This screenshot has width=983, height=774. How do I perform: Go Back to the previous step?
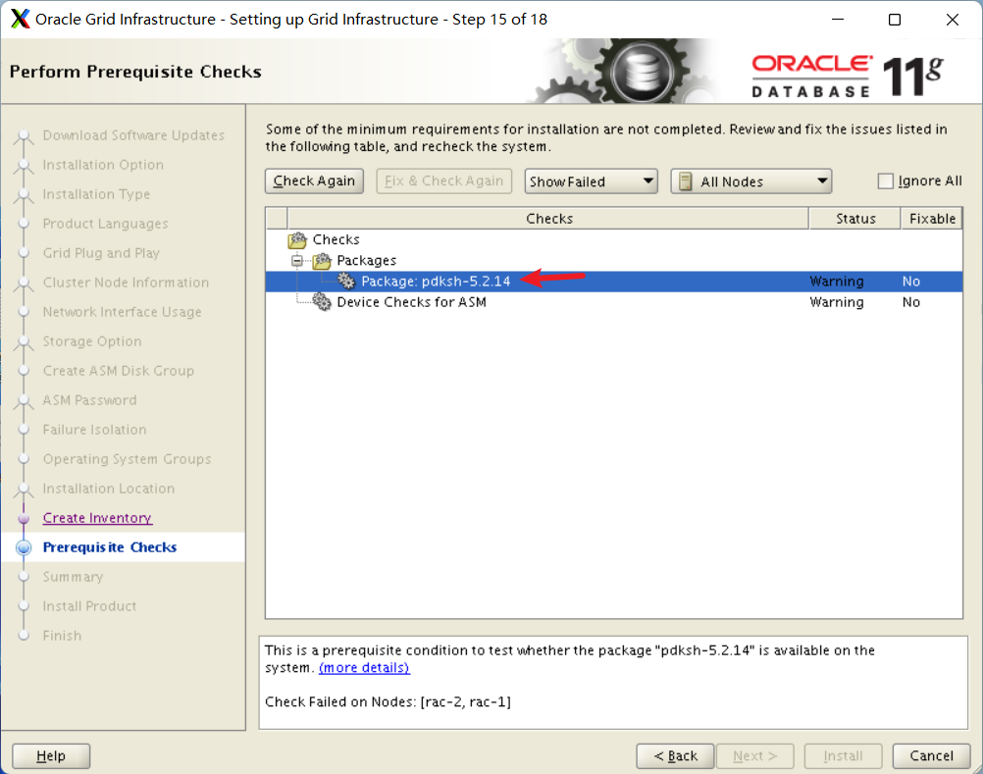[x=675, y=755]
